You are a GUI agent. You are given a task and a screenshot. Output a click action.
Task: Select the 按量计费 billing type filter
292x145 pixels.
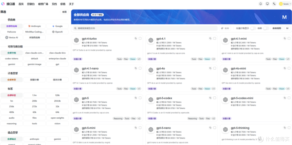tap(34, 80)
